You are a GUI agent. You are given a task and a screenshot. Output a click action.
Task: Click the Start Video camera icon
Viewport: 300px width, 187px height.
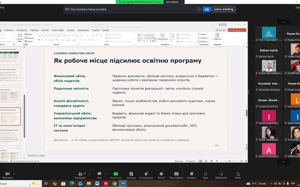[x=7, y=174]
